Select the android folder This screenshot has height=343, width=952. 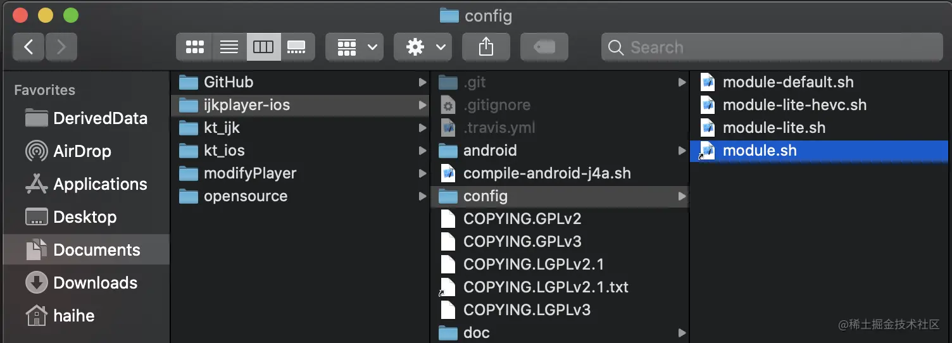click(x=560, y=151)
